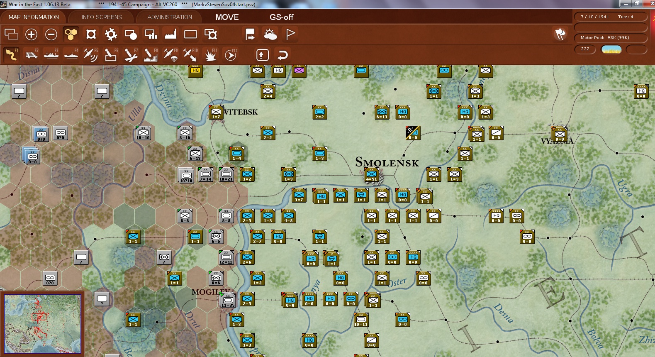The width and height of the screenshot is (655, 357).
Task: Open the INFO SCREENS tab
Action: 102,17
